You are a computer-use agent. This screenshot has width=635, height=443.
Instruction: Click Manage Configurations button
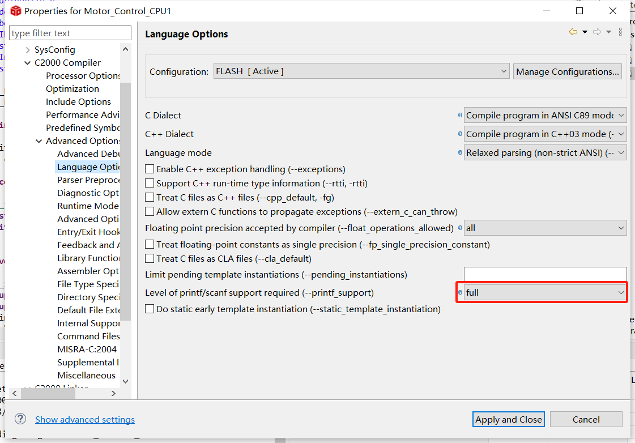pos(568,72)
